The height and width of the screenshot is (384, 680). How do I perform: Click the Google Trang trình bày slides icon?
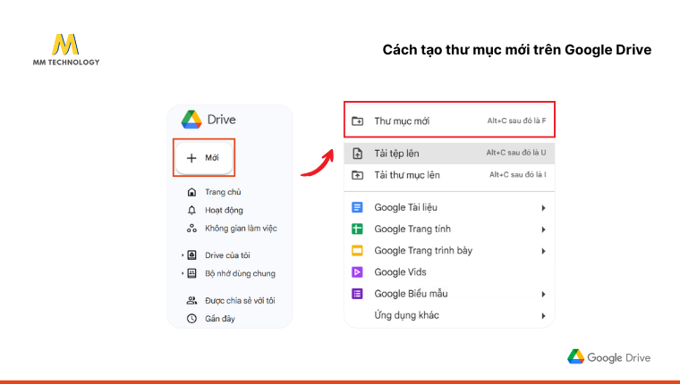[x=357, y=250]
